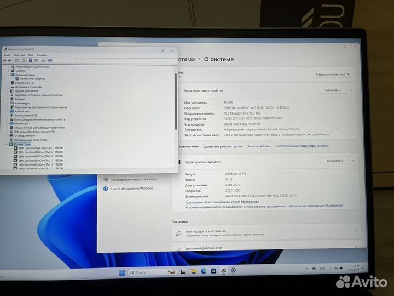Expand the Батареи node
Viewport: 394px width, 296px height.
click(8, 71)
